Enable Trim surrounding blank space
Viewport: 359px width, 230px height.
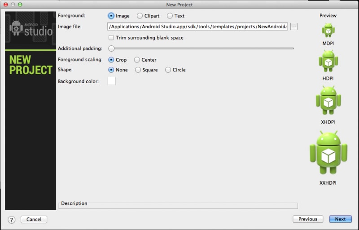click(111, 38)
